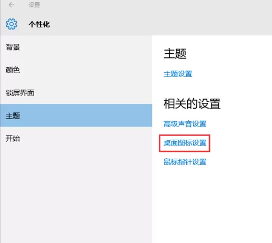Go back using the arrow icon
Viewport: 272px width, 243px height.
(x=12, y=5)
